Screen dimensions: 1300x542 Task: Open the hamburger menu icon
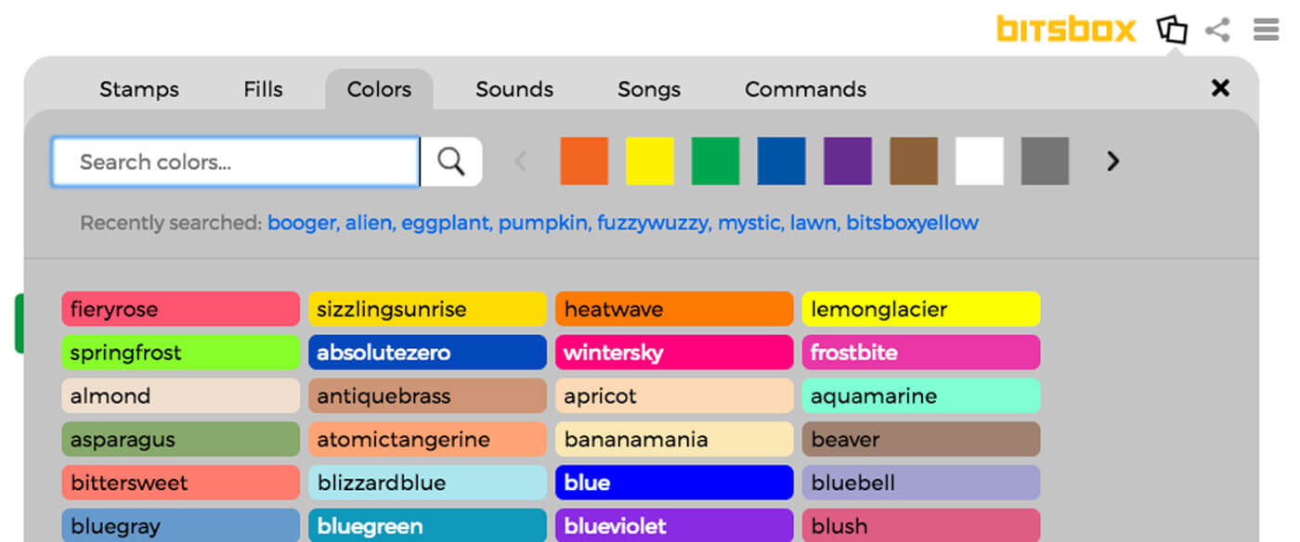tap(1266, 29)
